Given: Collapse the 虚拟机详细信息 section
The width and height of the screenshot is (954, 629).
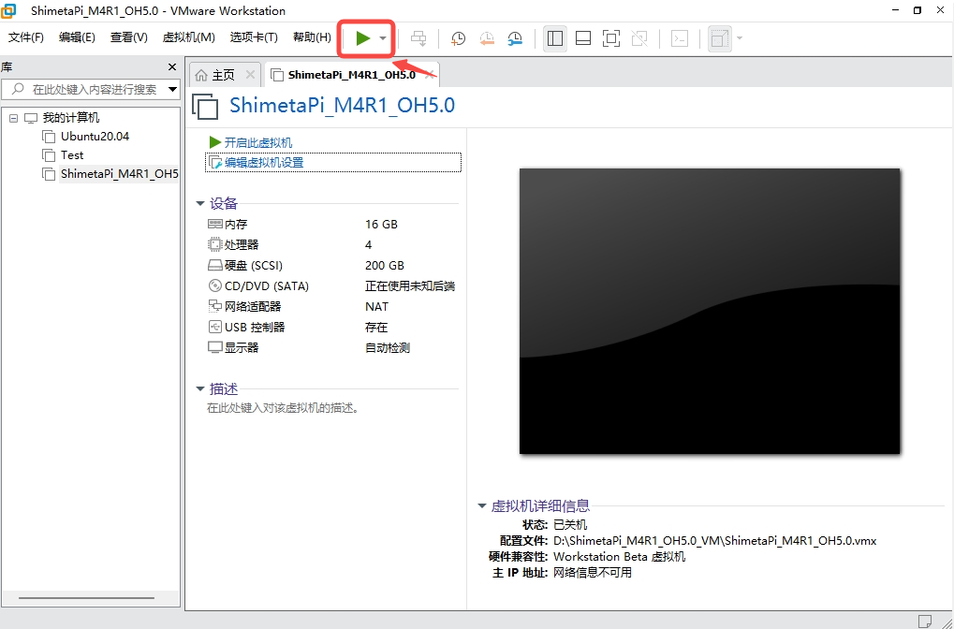Looking at the screenshot, I should click(482, 505).
